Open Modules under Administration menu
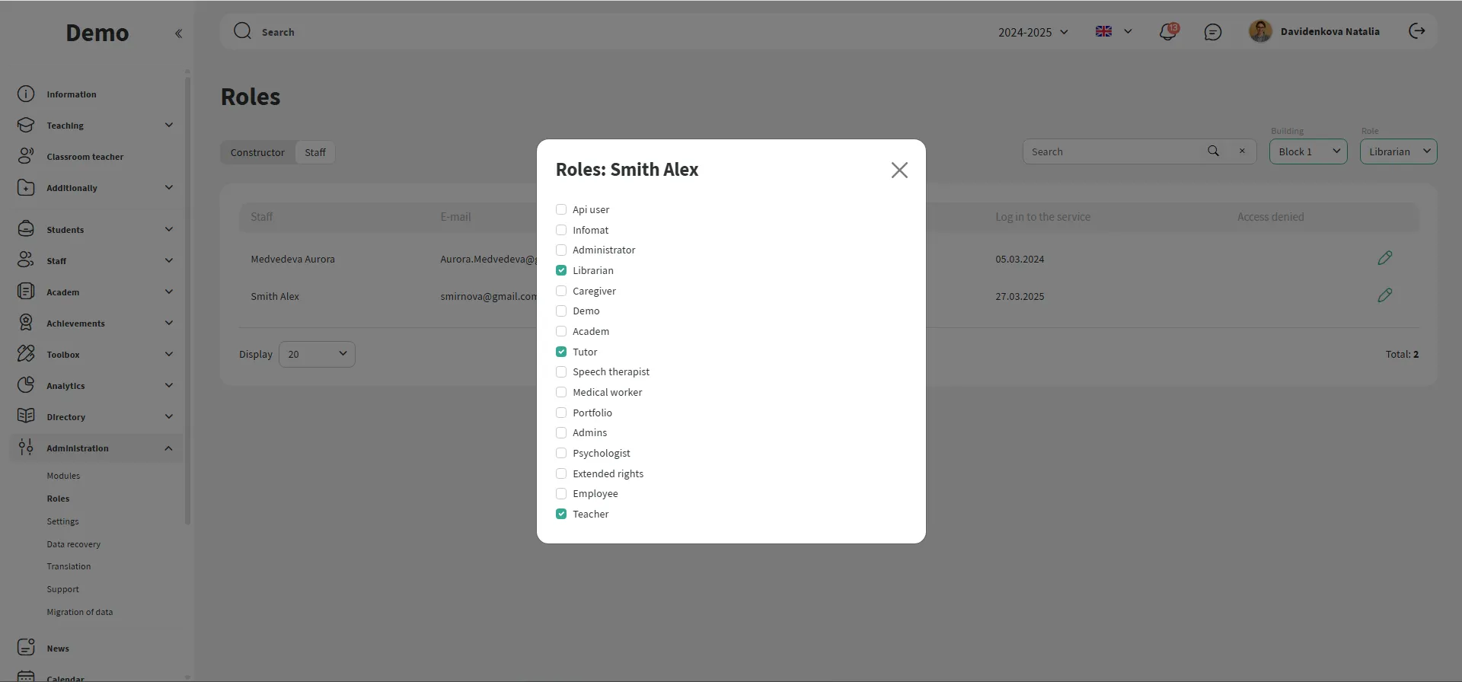Screen dimensions: 1462x682 (63, 476)
